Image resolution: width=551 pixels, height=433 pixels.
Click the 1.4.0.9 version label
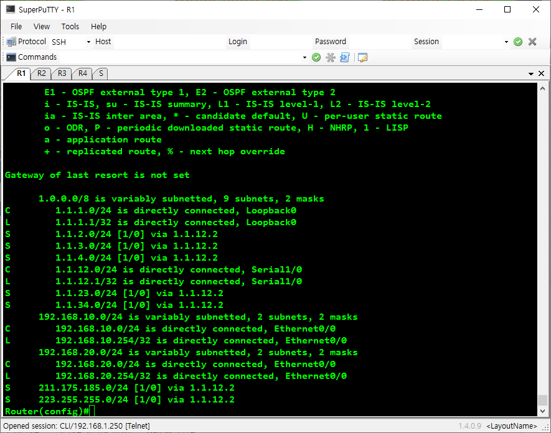(470, 426)
